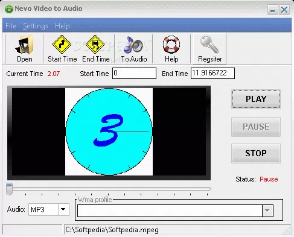Image resolution: width=294 pixels, height=237 pixels.
Task: Click the PAUSE button
Action: 256,127
